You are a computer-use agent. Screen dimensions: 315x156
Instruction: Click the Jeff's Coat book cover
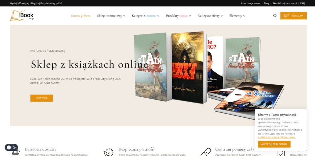189,67
